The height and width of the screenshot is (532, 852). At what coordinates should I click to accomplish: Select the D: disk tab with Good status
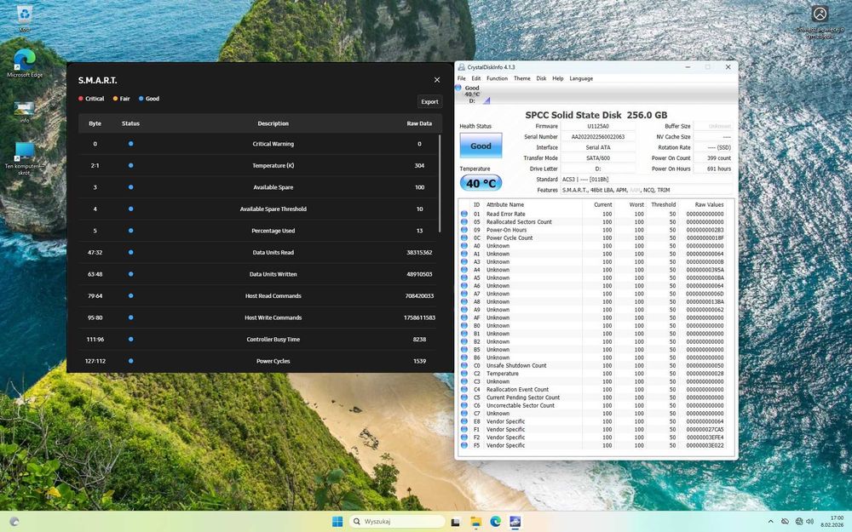point(472,94)
